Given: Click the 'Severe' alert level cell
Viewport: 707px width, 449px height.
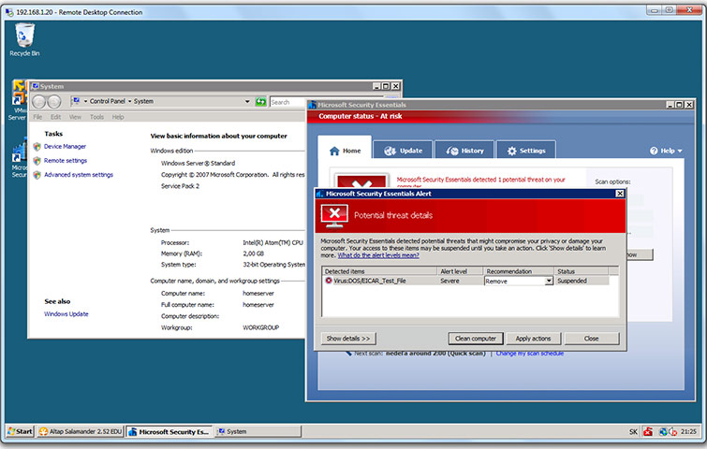Looking at the screenshot, I should click(x=449, y=281).
